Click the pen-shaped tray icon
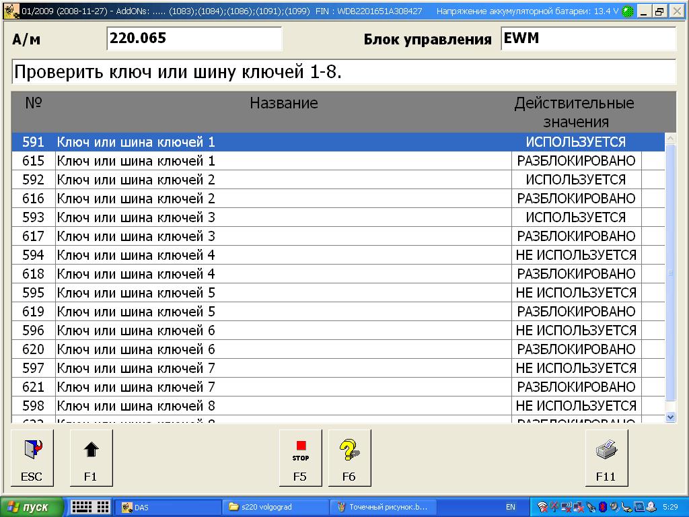This screenshot has width=689, height=517. point(591,507)
